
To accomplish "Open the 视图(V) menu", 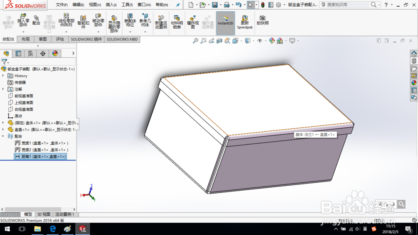I will (94, 5).
